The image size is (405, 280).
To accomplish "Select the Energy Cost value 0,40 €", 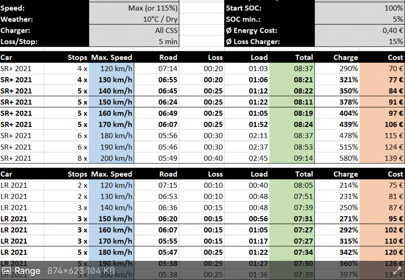I will point(393,30).
